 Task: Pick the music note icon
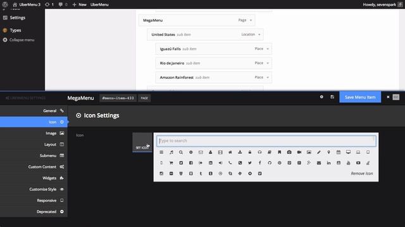[x=171, y=153]
